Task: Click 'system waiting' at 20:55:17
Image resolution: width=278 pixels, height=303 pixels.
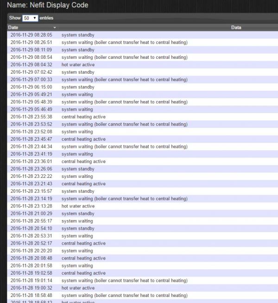Action: tap(77, 221)
